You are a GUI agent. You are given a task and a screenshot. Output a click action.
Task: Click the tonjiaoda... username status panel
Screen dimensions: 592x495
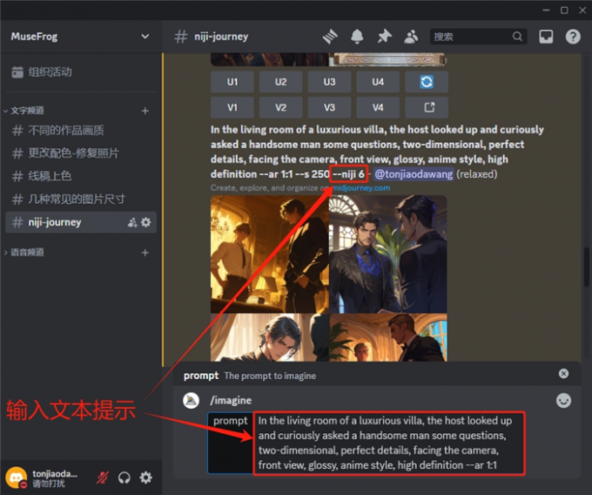pos(54,478)
